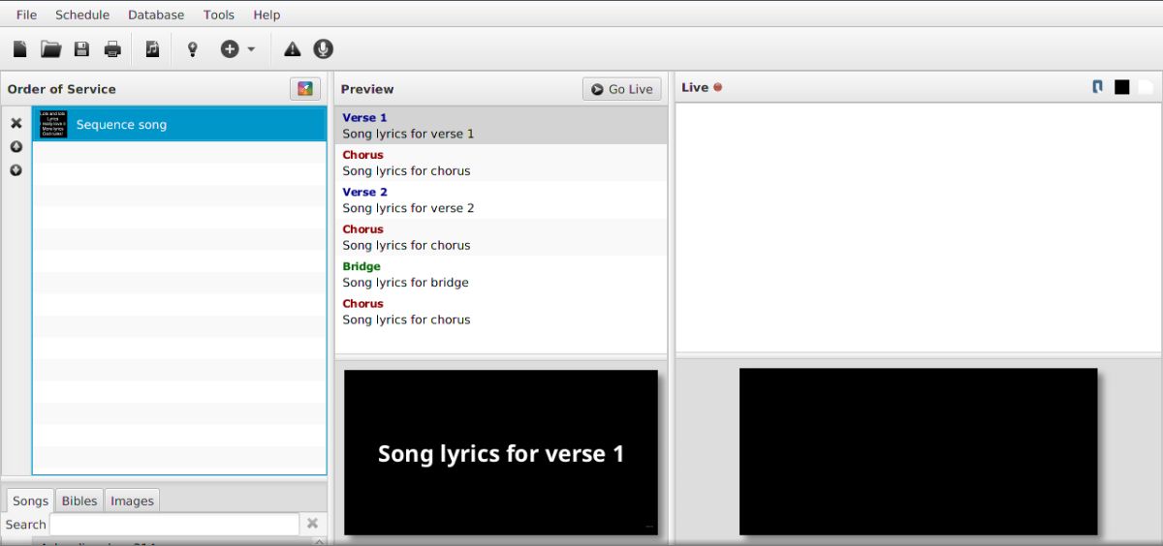Expand the add item dropdown arrow
Screen dimensions: 1163x546
[251, 49]
